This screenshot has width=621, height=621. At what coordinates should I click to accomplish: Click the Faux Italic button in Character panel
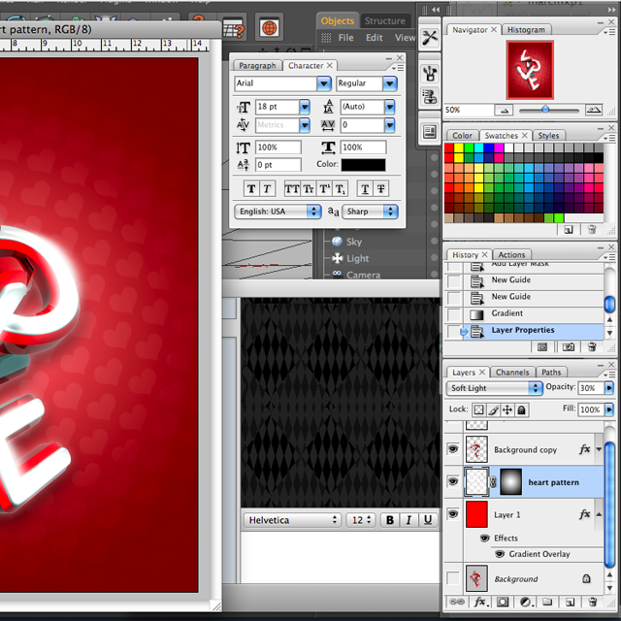click(267, 189)
